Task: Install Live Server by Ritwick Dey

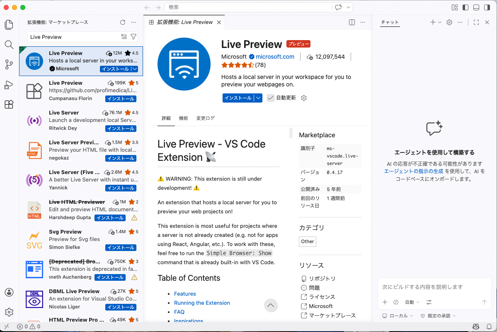Action: (121, 128)
